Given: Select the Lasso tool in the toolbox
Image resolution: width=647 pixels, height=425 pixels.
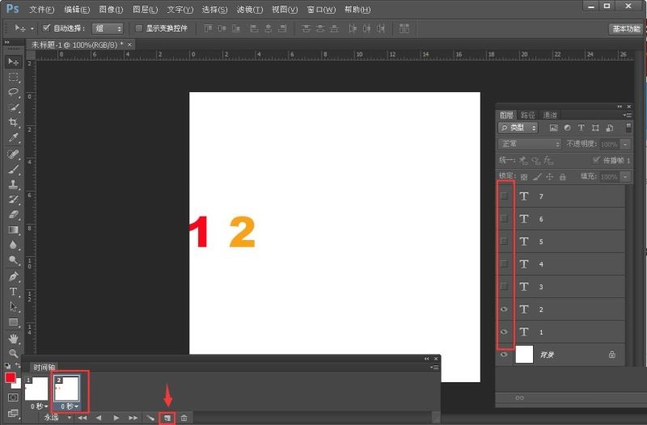Looking at the screenshot, I should (x=14, y=92).
